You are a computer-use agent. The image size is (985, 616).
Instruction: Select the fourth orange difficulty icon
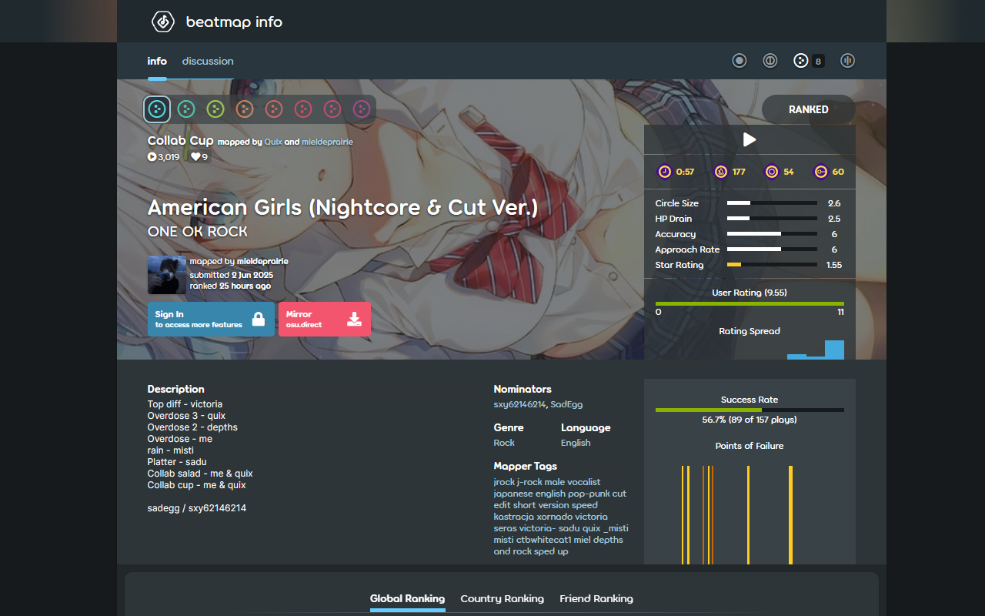245,109
